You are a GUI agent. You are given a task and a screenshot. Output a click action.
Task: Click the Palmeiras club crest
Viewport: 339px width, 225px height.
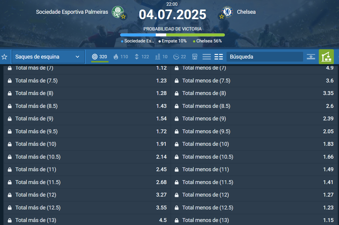[117, 12]
